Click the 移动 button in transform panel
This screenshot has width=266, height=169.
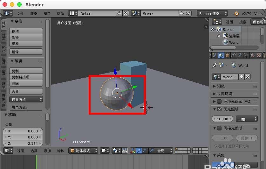[x=26, y=31]
